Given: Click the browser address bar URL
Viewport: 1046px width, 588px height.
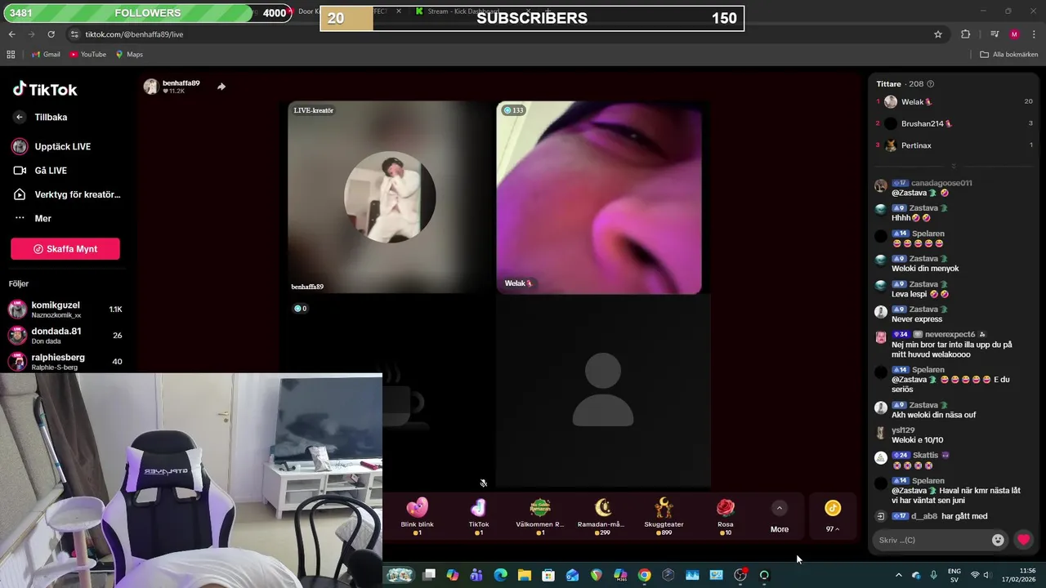Looking at the screenshot, I should pos(134,34).
